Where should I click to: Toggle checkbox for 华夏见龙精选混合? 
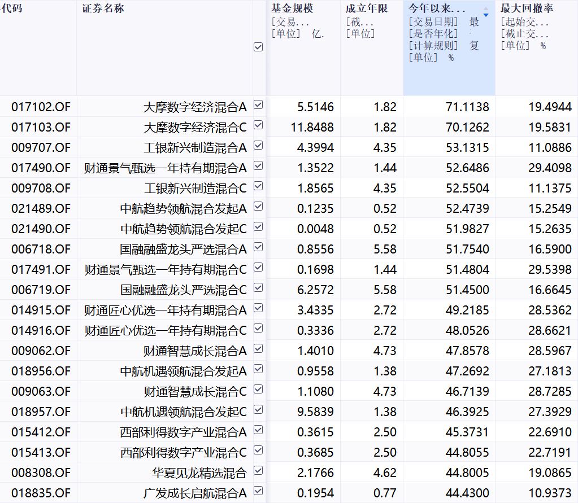click(258, 470)
